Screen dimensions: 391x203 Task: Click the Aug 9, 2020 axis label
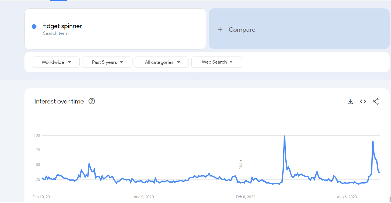point(144,197)
